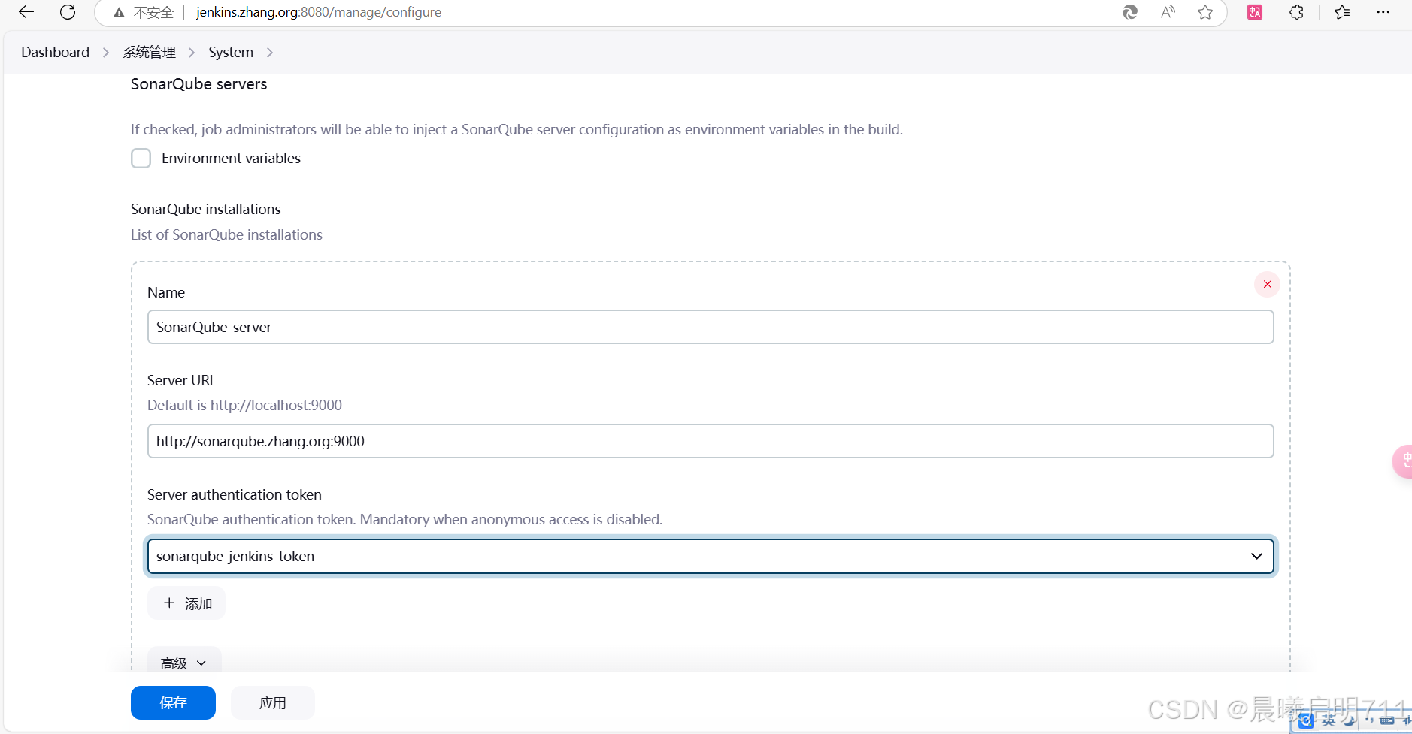
Task: Open the browser settings ellipsis menu
Action: 1383,12
